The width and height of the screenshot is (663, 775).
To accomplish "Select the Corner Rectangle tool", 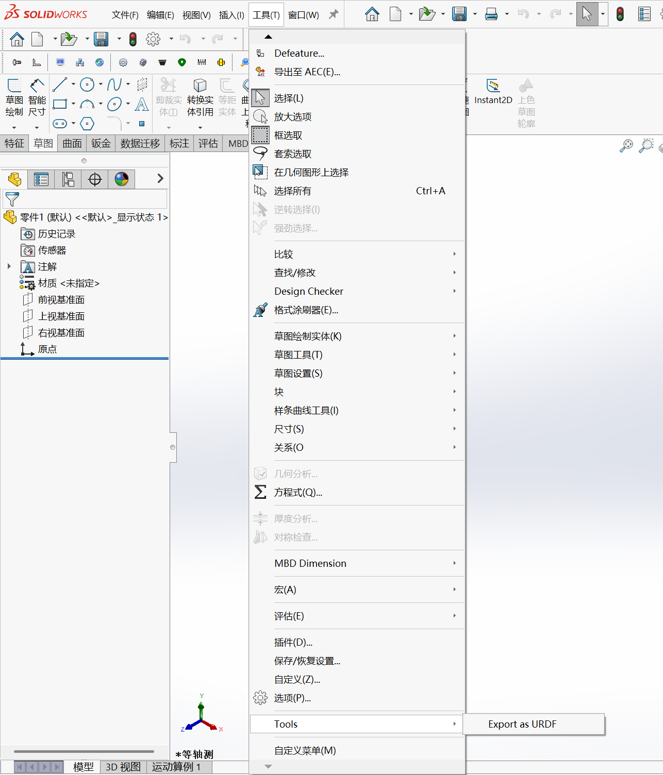I will (60, 104).
